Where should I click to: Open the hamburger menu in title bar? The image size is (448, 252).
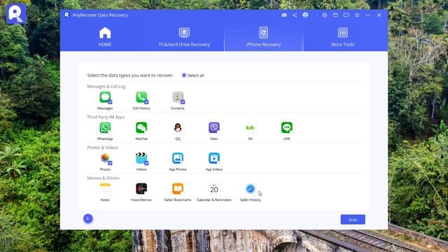pos(357,15)
